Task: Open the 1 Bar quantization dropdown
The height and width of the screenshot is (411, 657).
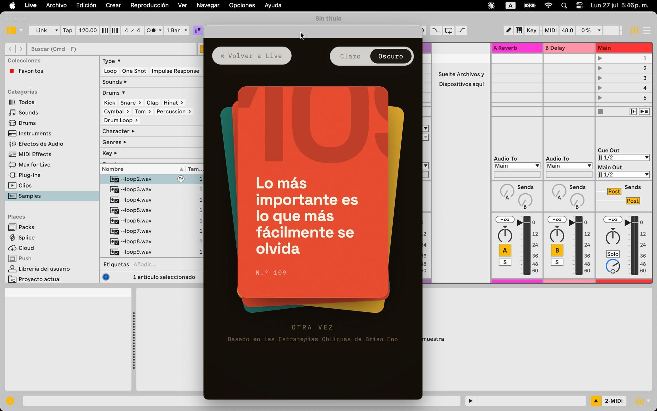Action: (176, 30)
